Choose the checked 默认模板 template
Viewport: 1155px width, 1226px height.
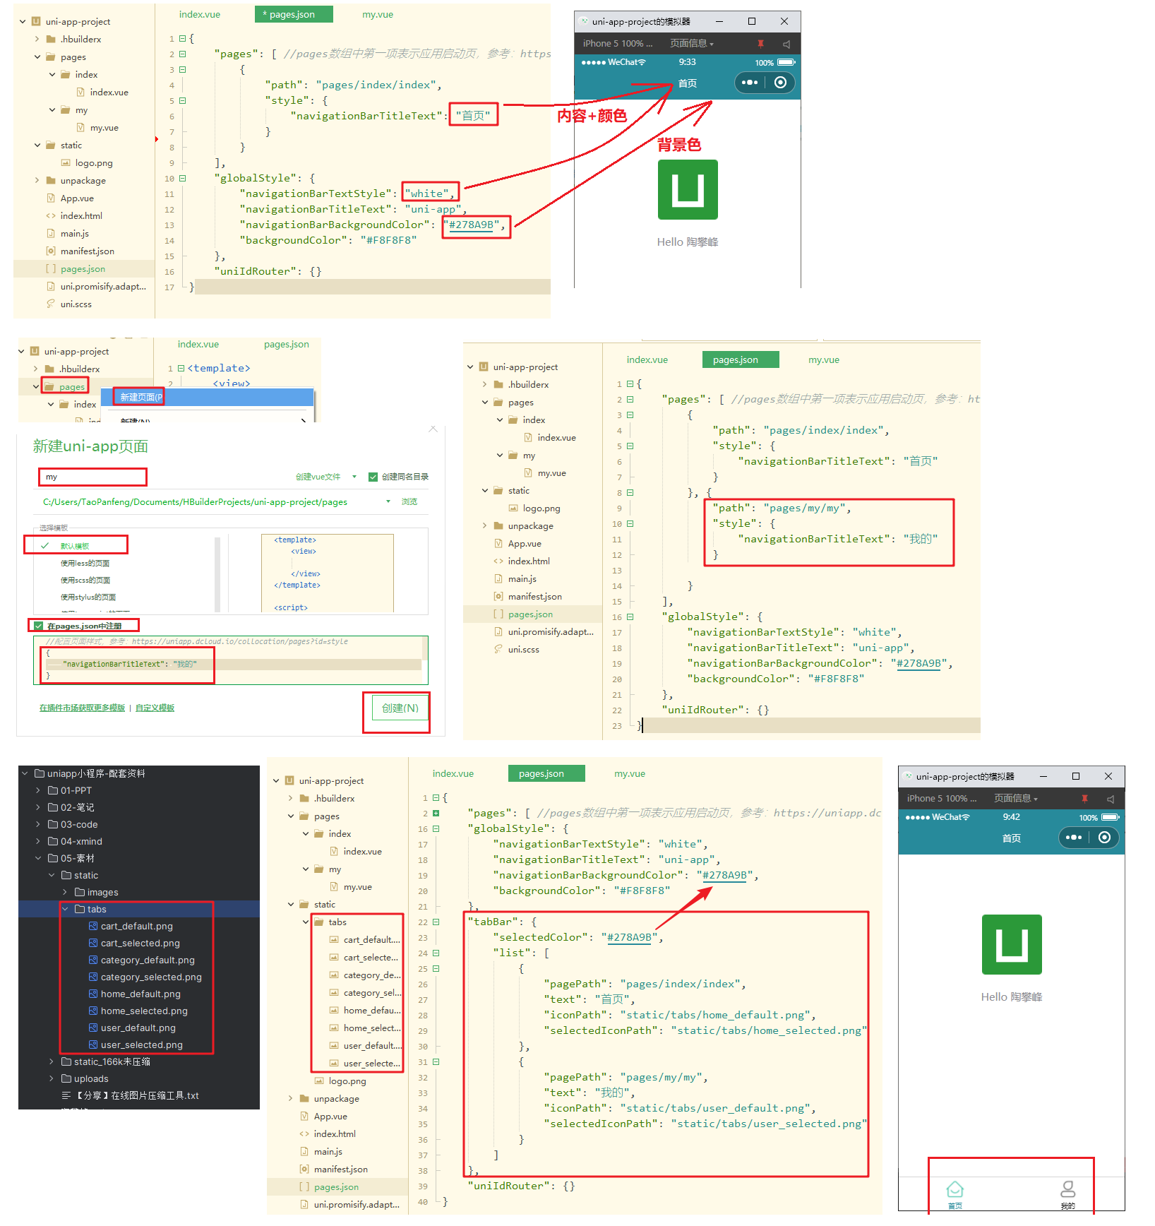74,546
